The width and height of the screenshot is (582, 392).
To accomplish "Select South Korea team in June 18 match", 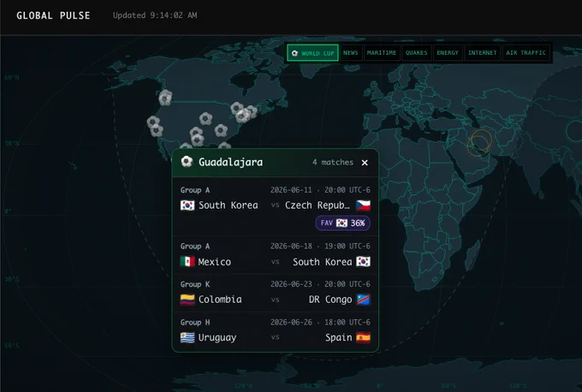I will 323,262.
